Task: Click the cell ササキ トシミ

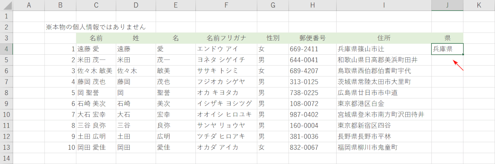Action: (x=226, y=71)
